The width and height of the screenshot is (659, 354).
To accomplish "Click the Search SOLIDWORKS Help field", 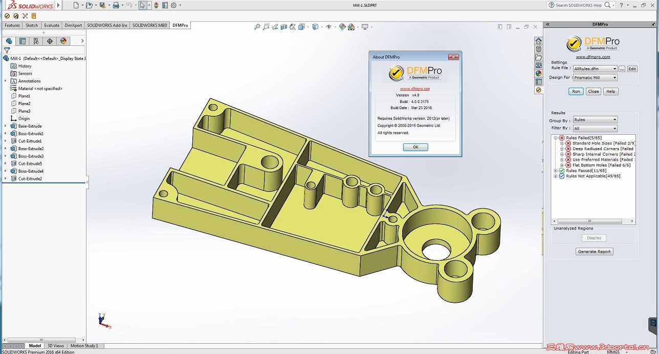I will [579, 5].
